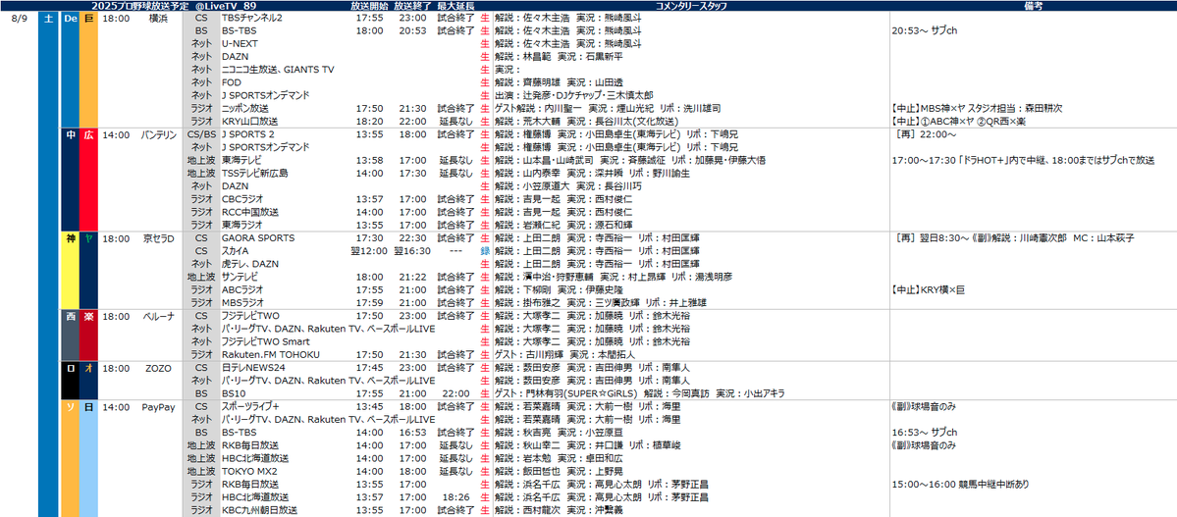Click the light blue 日 team cell
1177x517 pixels.
coord(88,406)
